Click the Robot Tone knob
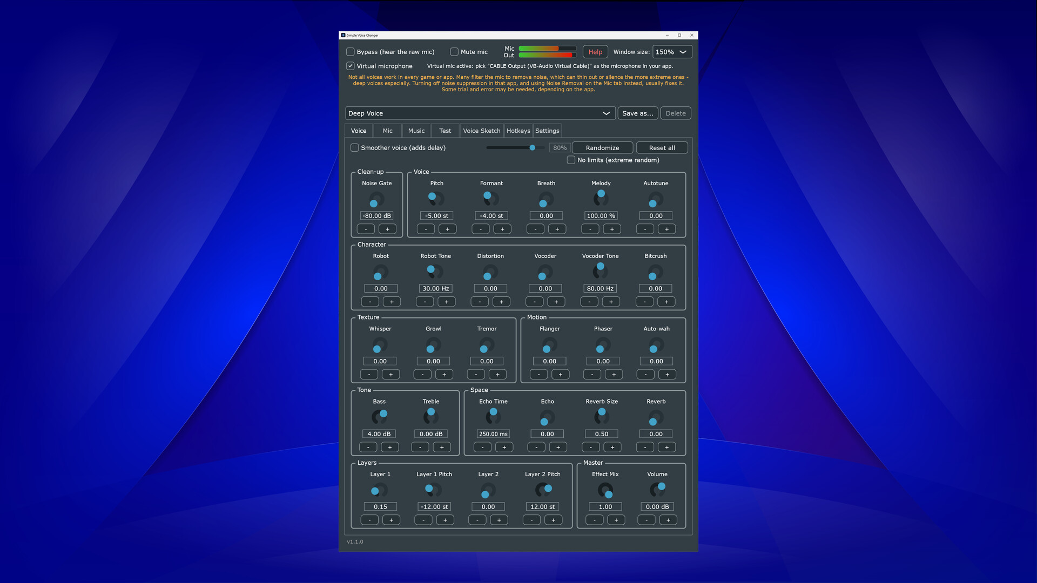 click(435, 272)
